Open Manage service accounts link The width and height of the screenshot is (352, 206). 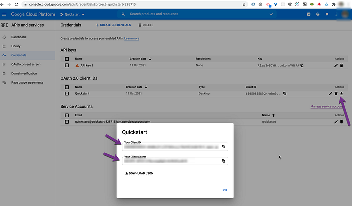pos(327,106)
